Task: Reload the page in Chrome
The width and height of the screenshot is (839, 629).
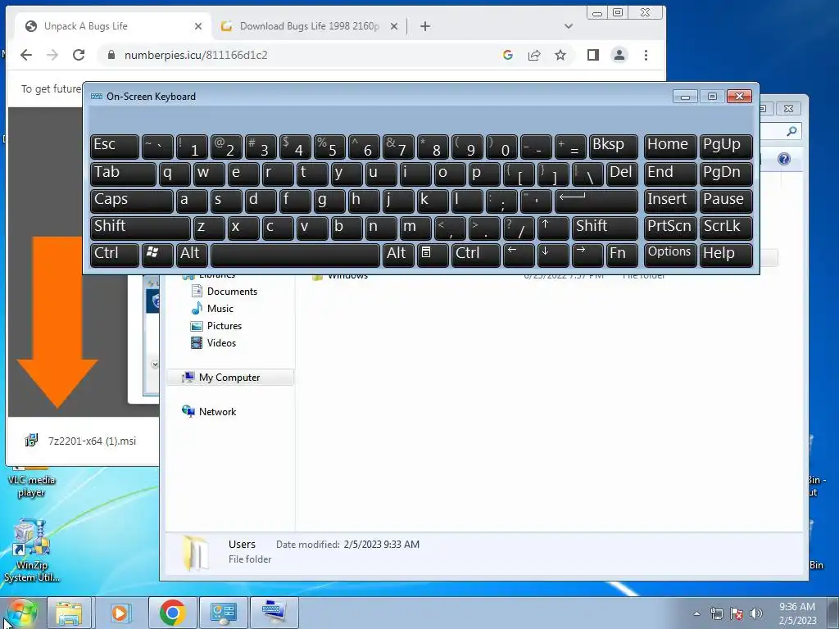Action: tap(78, 55)
